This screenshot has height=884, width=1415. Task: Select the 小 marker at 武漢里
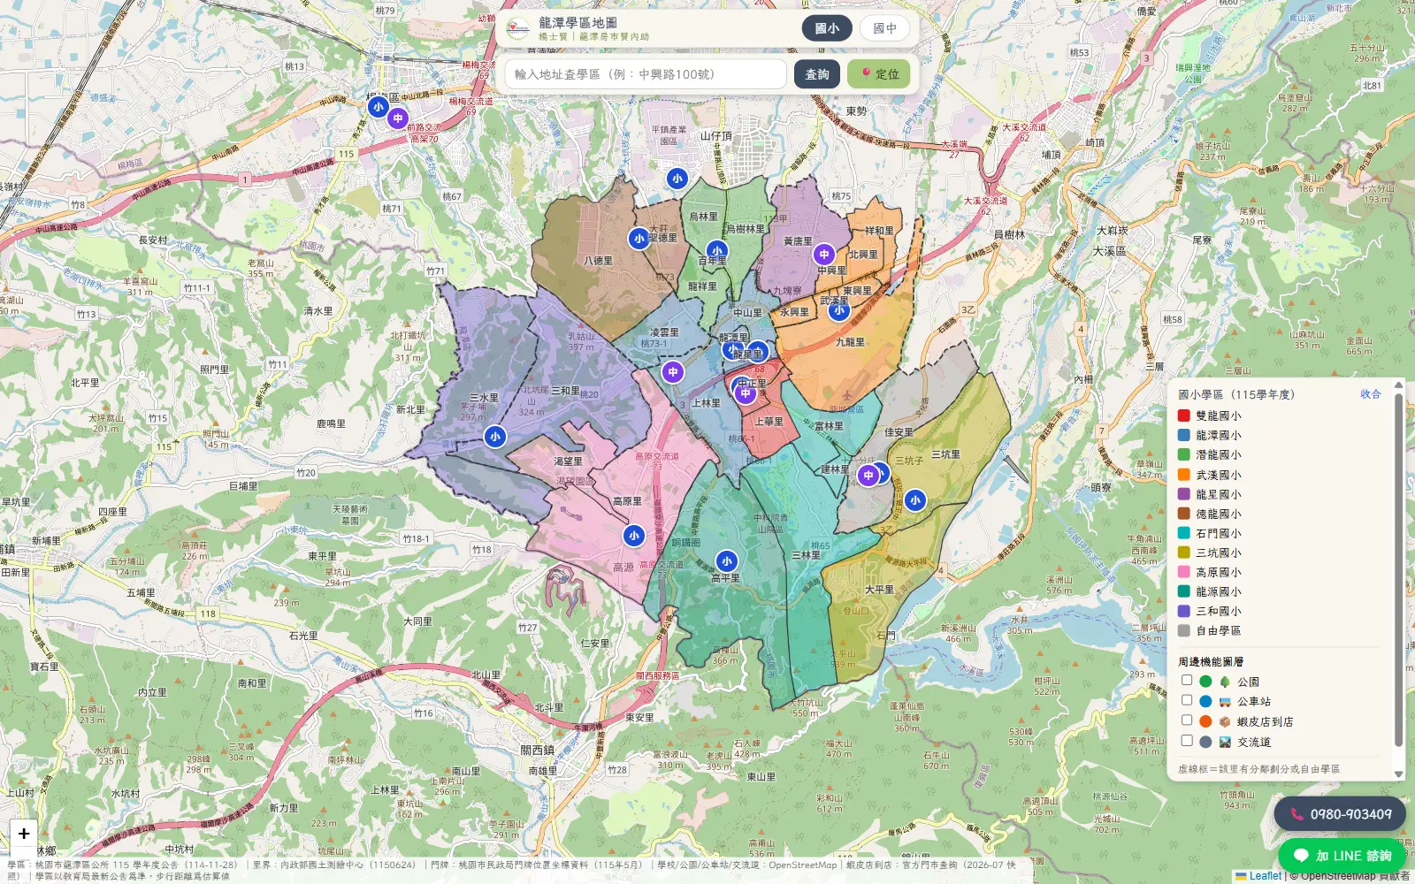(x=839, y=310)
